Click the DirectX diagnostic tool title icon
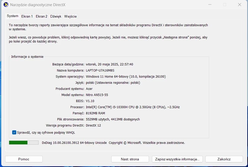The image size is (248, 167). 6,5
